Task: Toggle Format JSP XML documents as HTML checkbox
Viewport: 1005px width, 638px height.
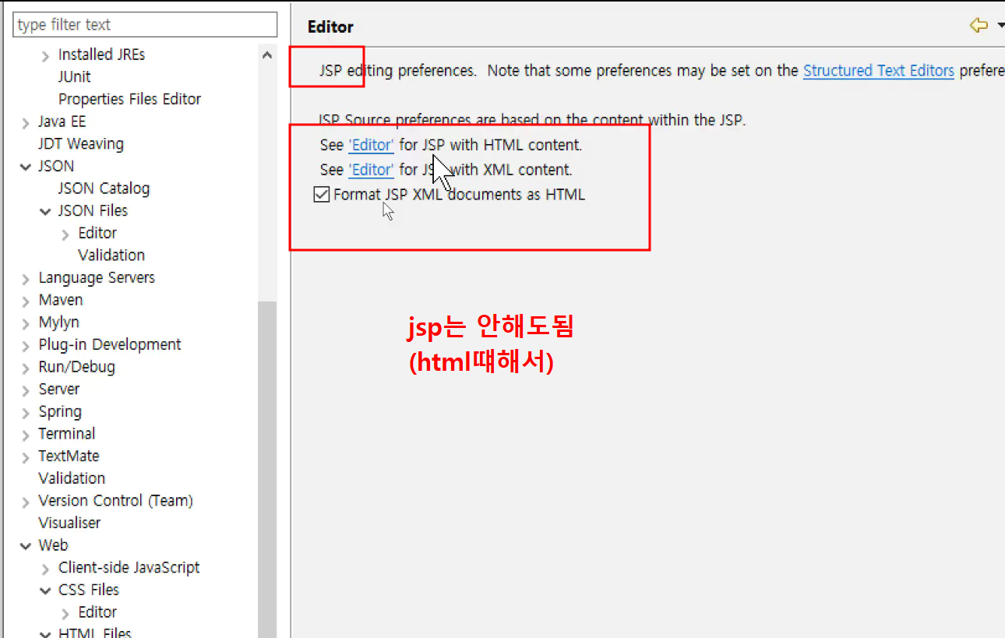Action: (321, 195)
